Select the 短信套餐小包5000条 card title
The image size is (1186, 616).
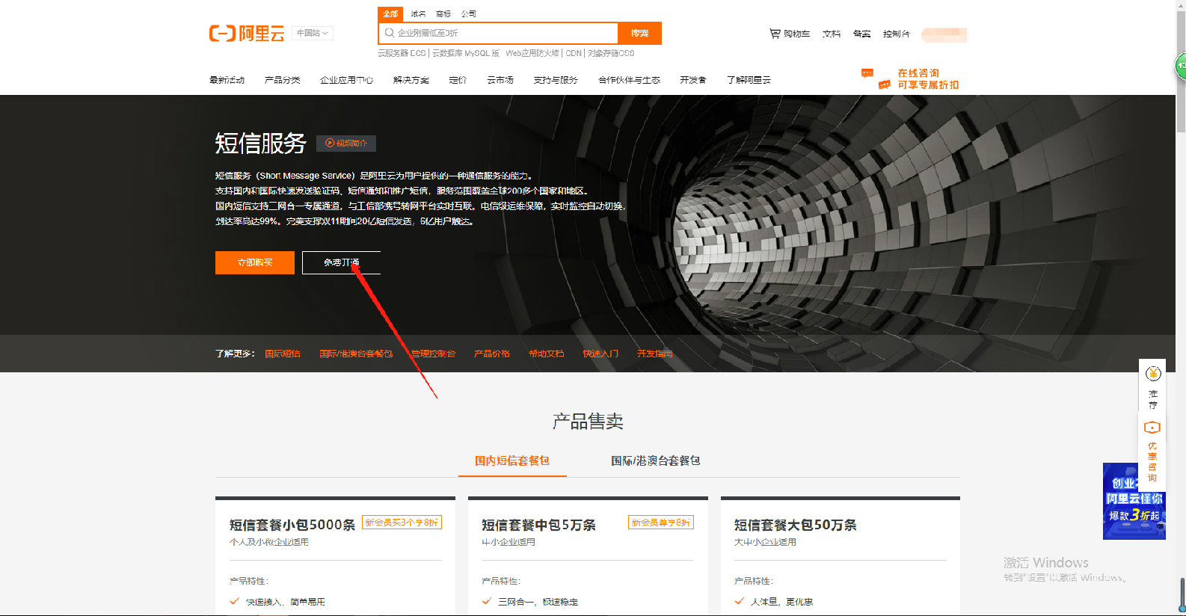point(292,525)
